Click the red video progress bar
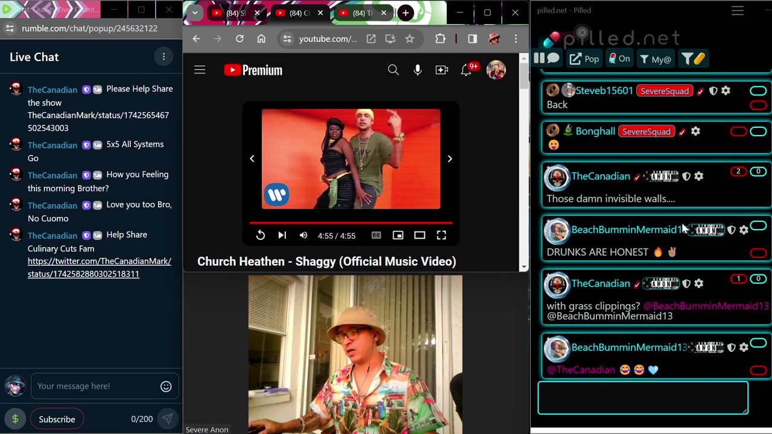772x434 pixels. click(351, 223)
